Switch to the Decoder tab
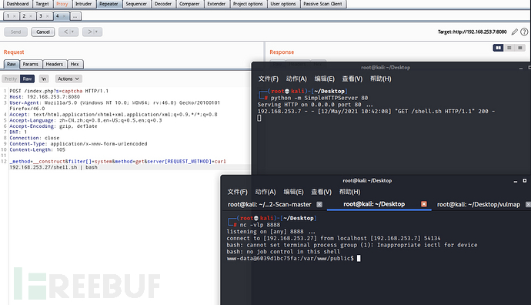The height and width of the screenshot is (305, 531). click(163, 4)
